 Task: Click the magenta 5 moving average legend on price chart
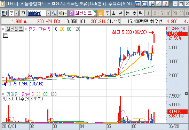pyautogui.click(x=49, y=29)
